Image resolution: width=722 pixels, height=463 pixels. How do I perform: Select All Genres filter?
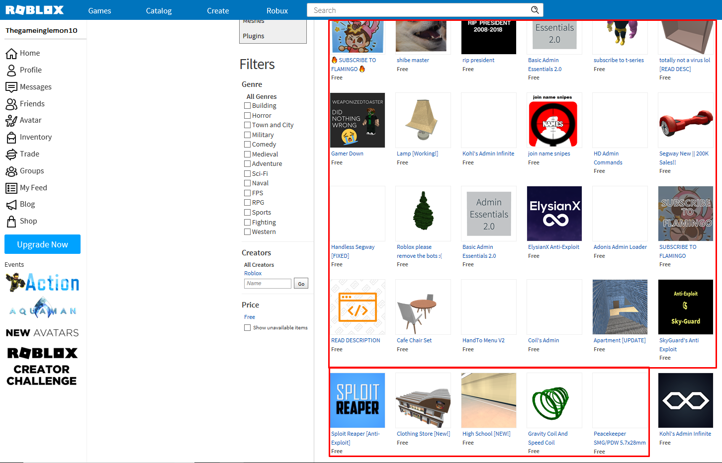point(262,97)
